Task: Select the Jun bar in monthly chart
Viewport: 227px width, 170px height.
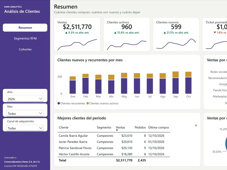Action: pos(137,83)
